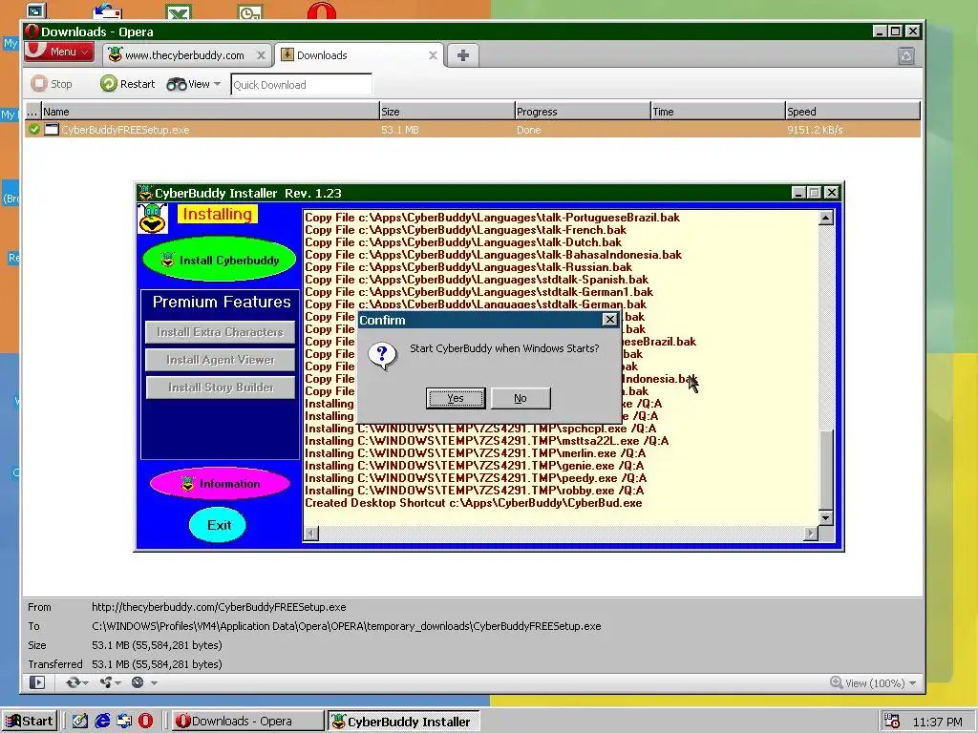Viewport: 978px width, 733px height.
Task: Open Opera Link sync dropdown
Action: 76,682
